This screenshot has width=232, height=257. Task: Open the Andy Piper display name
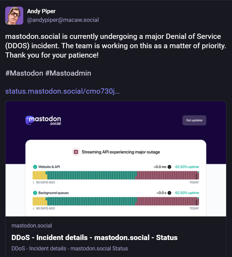[41, 11]
